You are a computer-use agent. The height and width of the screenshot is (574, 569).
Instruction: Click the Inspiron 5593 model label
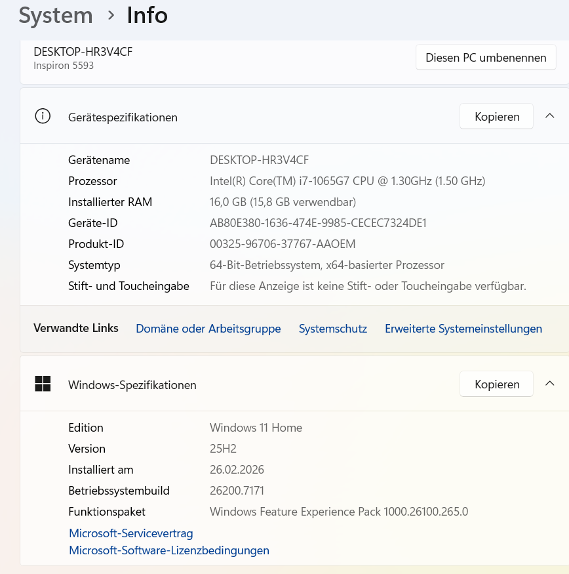click(x=64, y=66)
